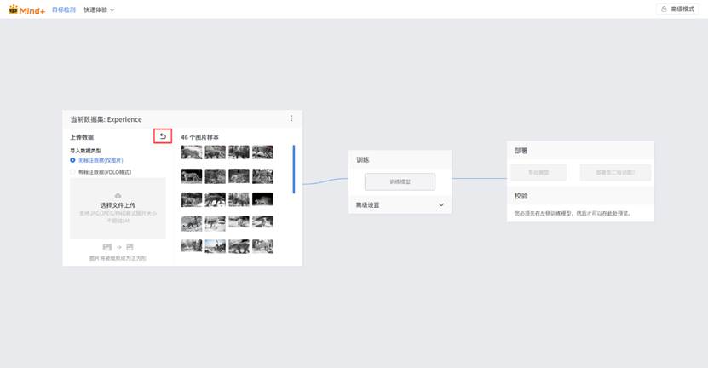Click the 部署至二哈识图2 button
The height and width of the screenshot is (368, 708).
[615, 172]
